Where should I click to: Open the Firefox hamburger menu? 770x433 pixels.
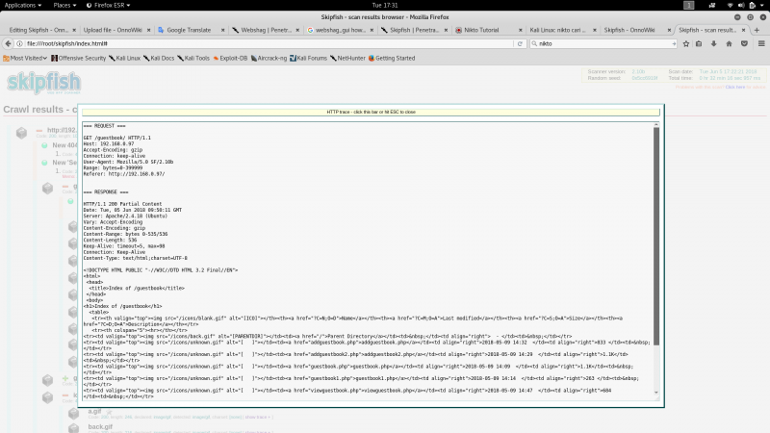click(761, 43)
